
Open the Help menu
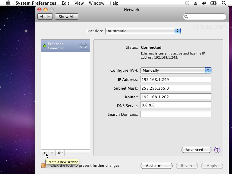(x=114, y=3)
